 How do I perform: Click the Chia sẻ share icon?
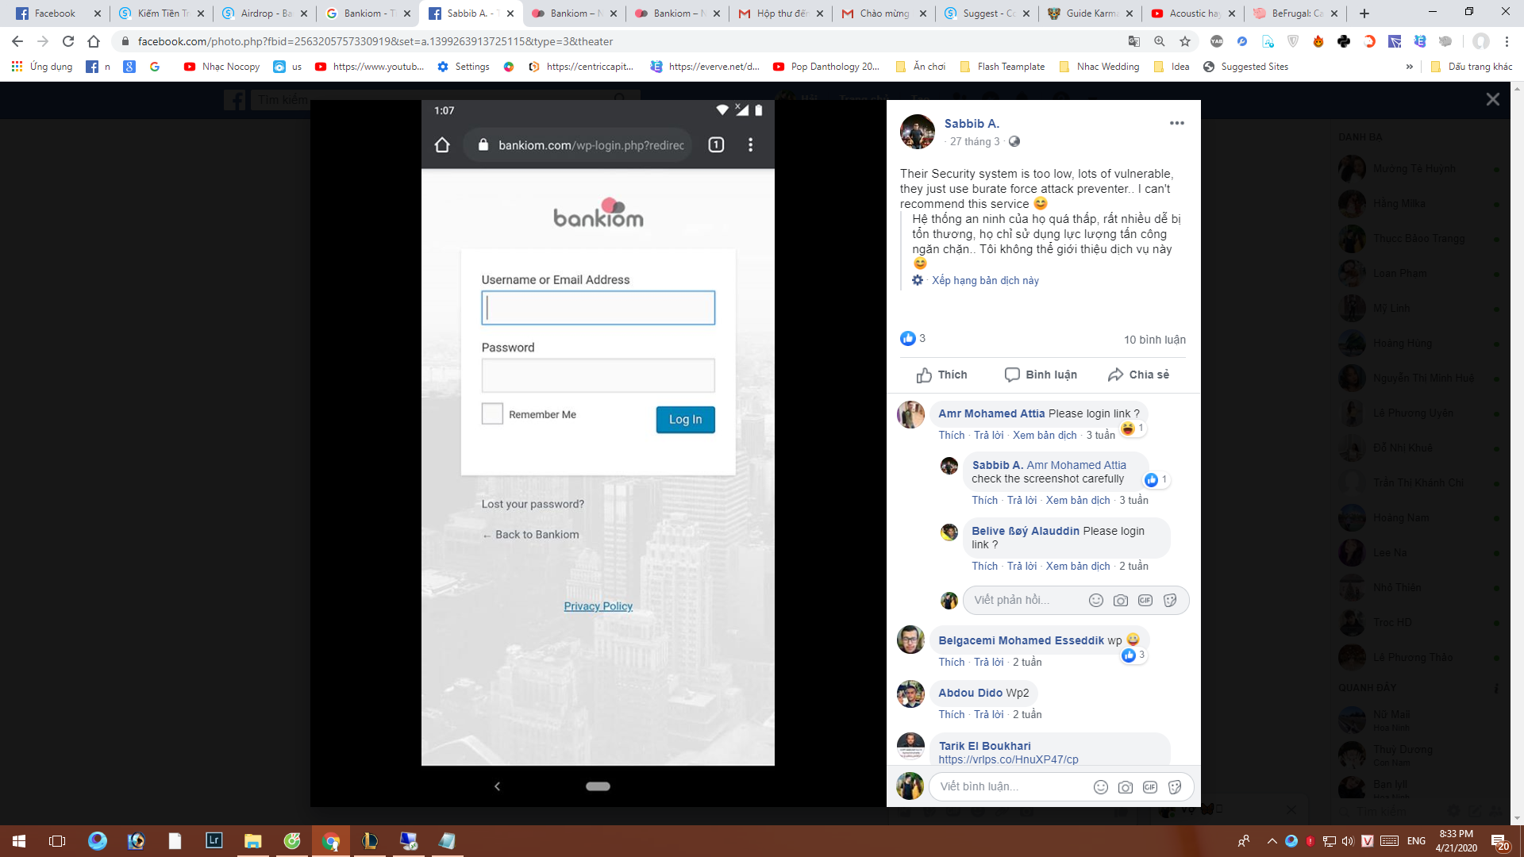(x=1115, y=375)
